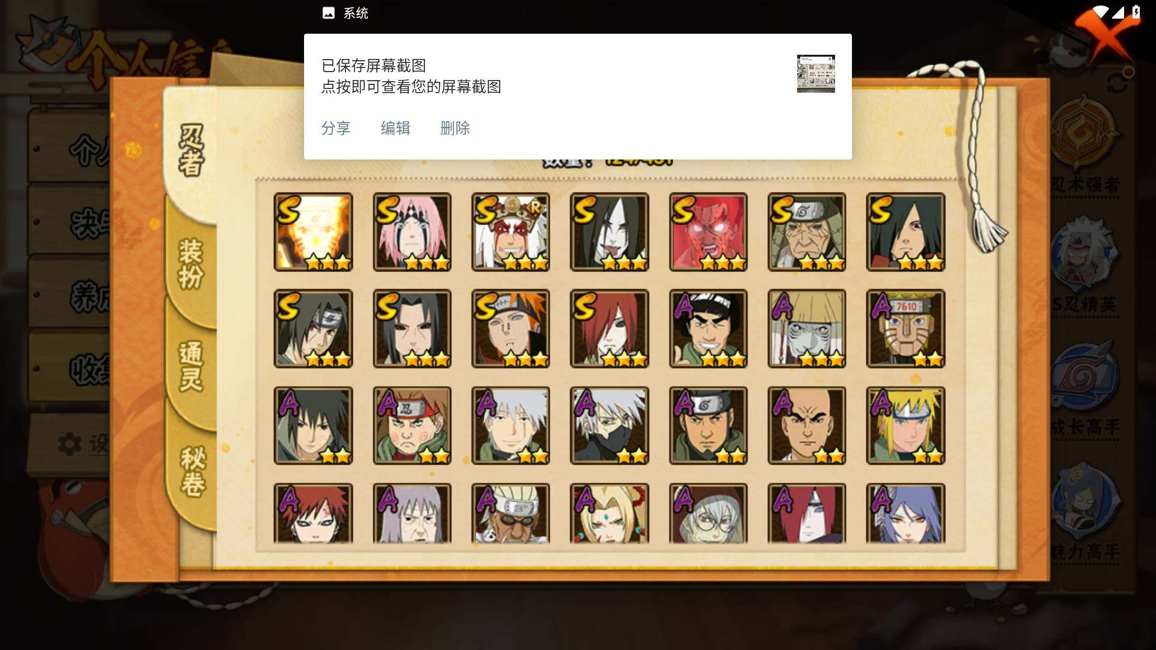Tap the Share (分享) notification action
This screenshot has height=650, width=1156.
click(335, 128)
